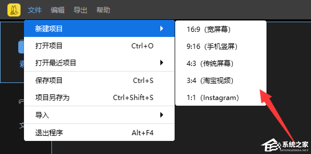The image size is (311, 154).
Task: Select the 4:3 (传统屏幕) ratio
Action: click(x=210, y=63)
